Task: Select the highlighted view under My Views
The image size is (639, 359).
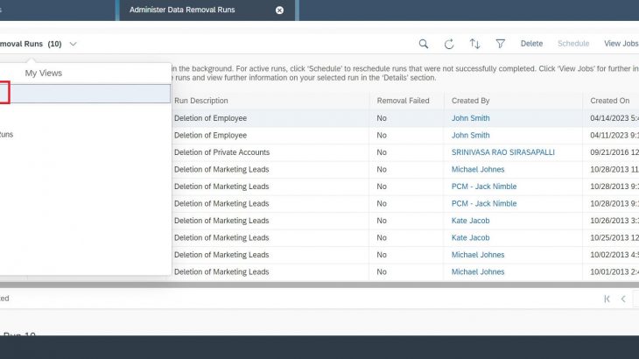Action: [85, 94]
